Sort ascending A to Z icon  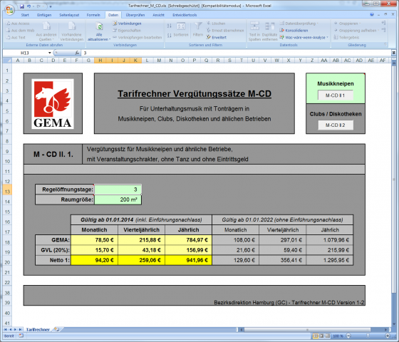170,26
